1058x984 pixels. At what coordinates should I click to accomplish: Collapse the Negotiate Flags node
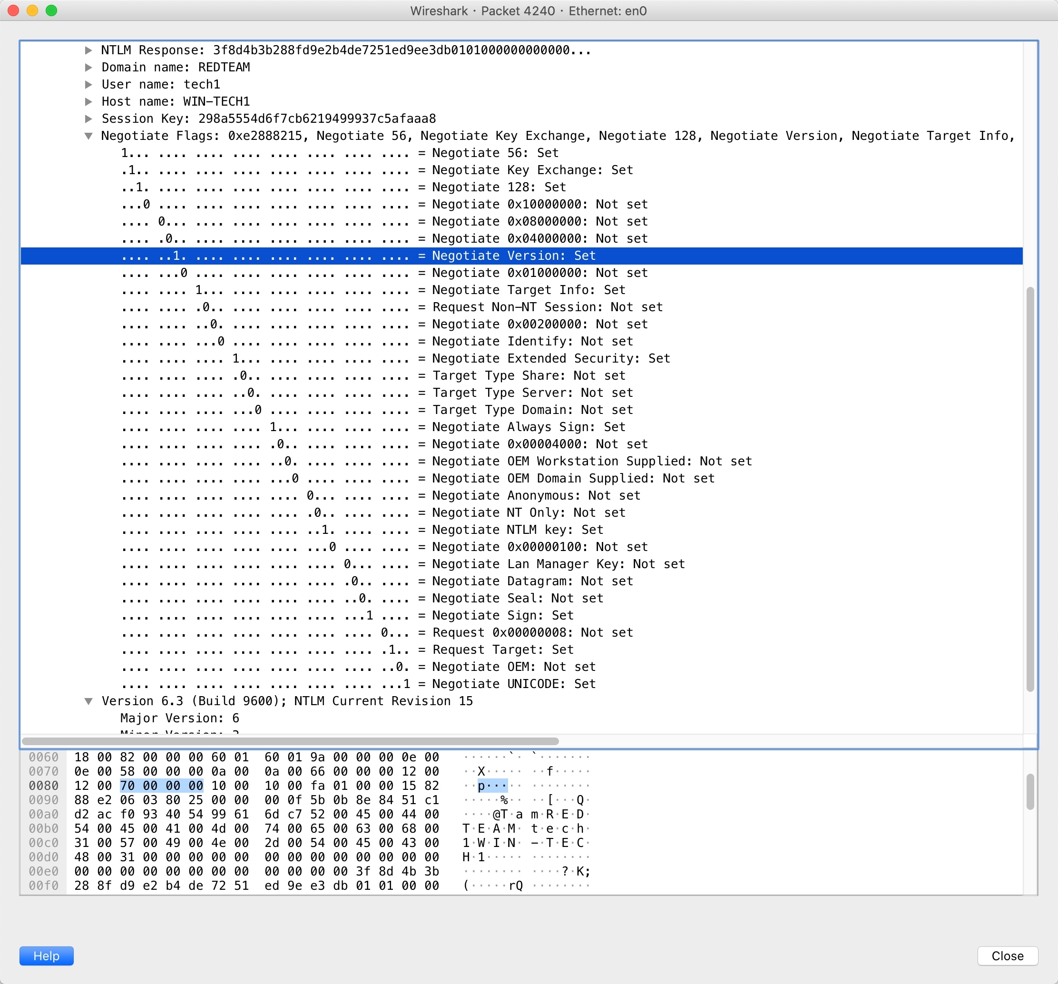pyautogui.click(x=88, y=136)
